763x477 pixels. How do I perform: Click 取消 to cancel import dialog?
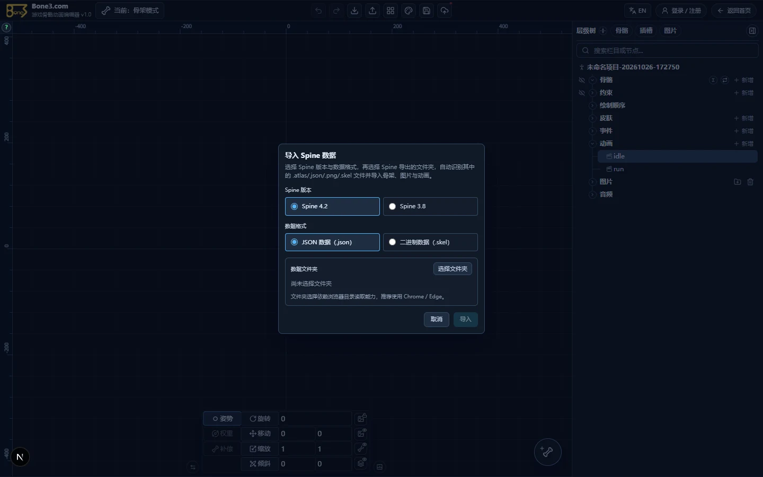[437, 319]
